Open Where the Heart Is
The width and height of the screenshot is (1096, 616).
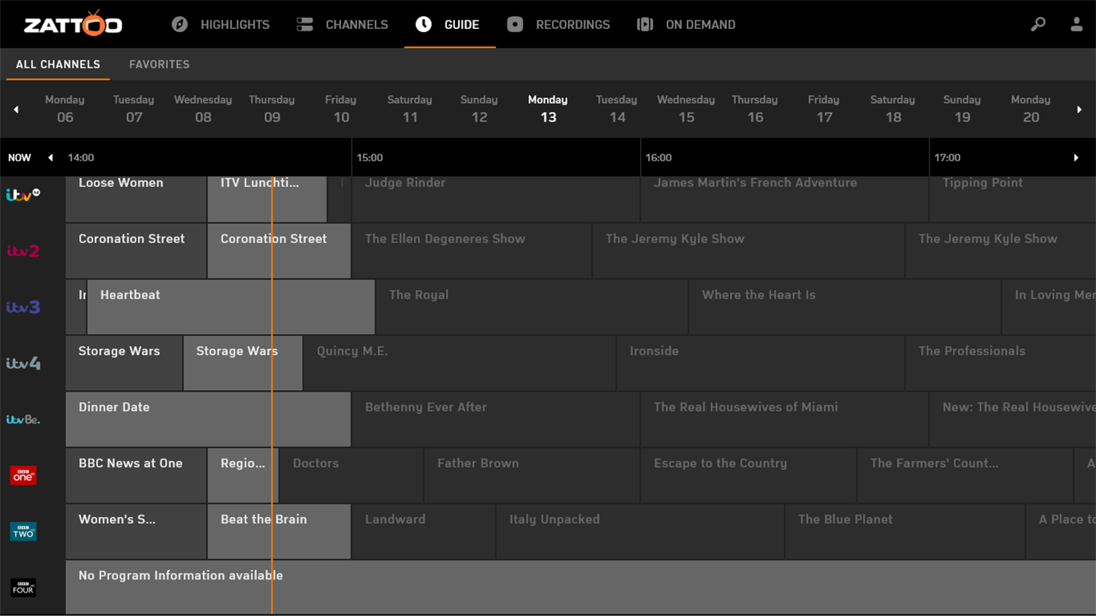pos(845,307)
